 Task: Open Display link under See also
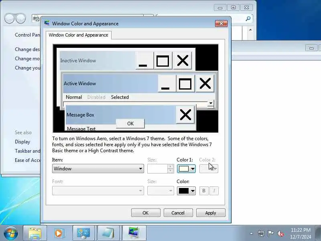point(22,142)
